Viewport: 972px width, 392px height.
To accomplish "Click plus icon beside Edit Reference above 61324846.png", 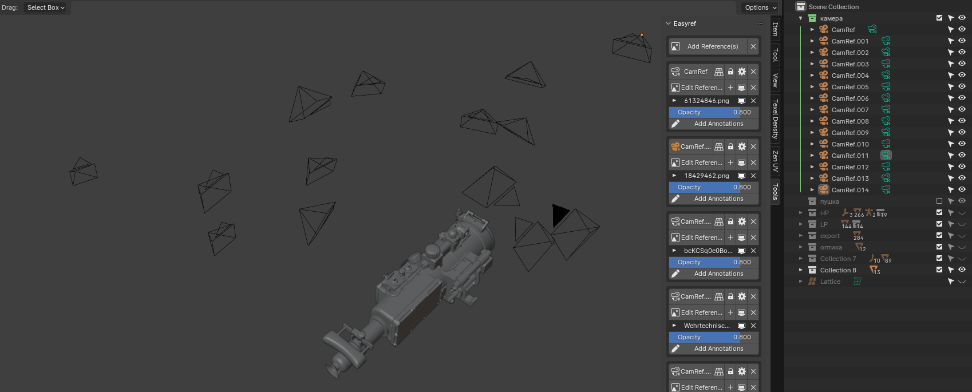I will click(730, 88).
